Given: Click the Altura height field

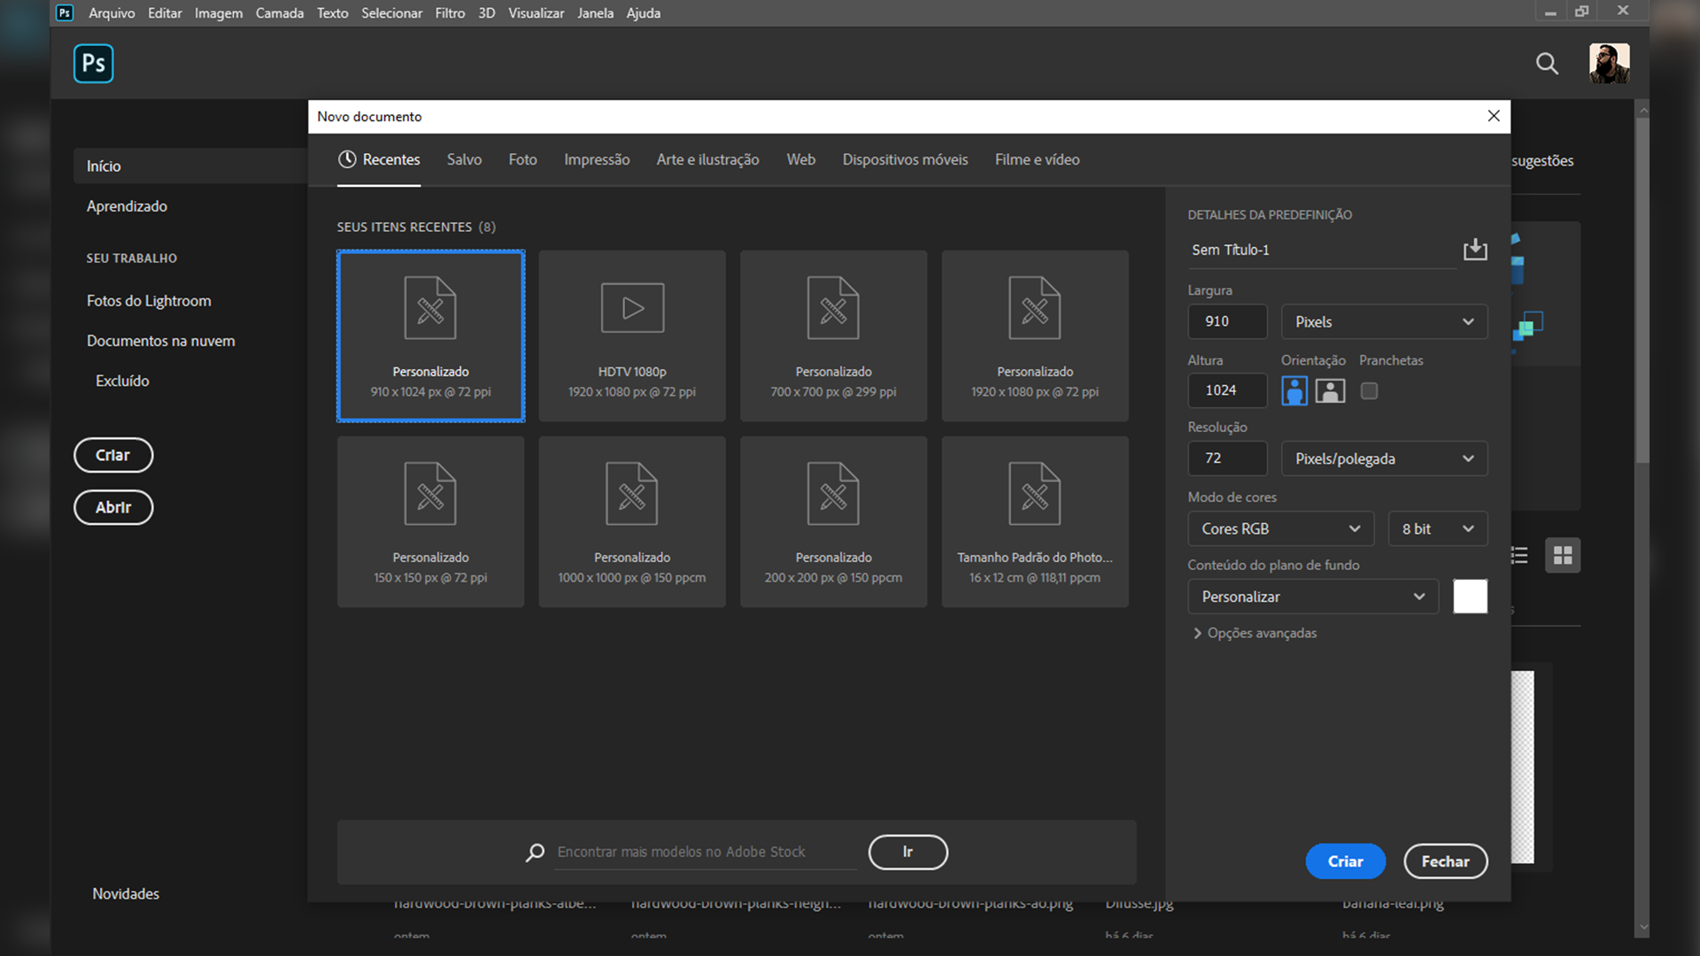Looking at the screenshot, I should tap(1227, 390).
